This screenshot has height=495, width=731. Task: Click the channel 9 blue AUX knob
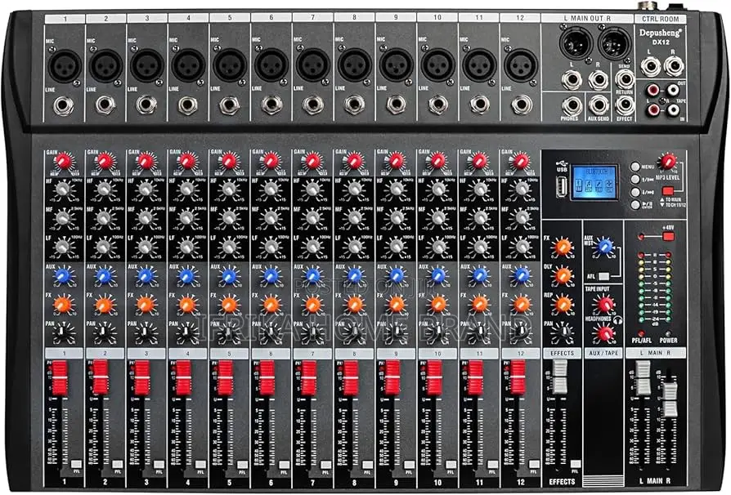[396, 275]
